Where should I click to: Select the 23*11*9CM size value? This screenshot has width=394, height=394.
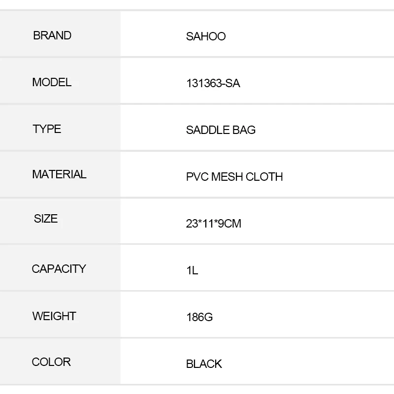point(213,224)
